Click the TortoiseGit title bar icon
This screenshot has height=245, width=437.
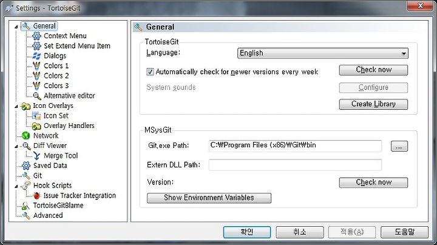(x=9, y=8)
